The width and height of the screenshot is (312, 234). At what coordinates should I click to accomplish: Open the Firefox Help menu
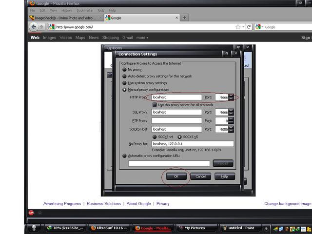click(x=112, y=10)
